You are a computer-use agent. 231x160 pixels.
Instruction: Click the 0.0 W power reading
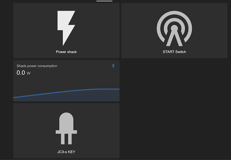tap(21, 73)
